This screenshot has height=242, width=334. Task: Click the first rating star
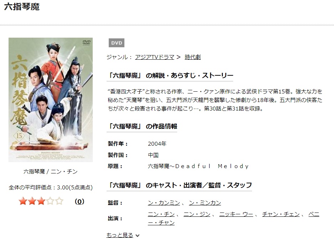tap(23, 201)
